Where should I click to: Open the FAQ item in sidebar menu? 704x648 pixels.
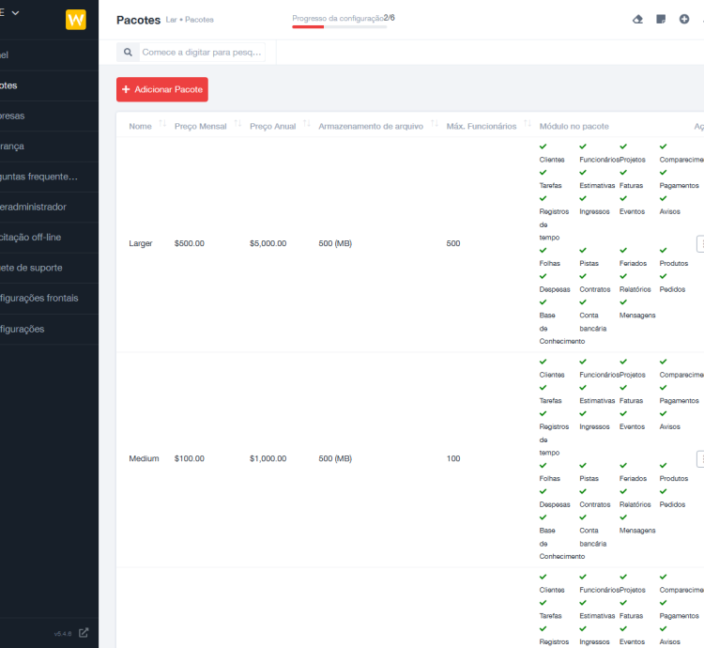tap(38, 177)
